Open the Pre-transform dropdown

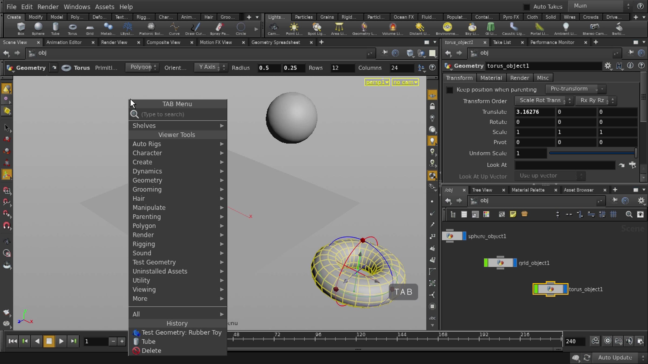point(576,89)
